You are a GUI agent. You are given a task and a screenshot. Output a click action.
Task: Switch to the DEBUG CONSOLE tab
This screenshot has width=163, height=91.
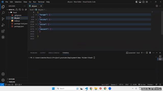click(x=54, y=53)
